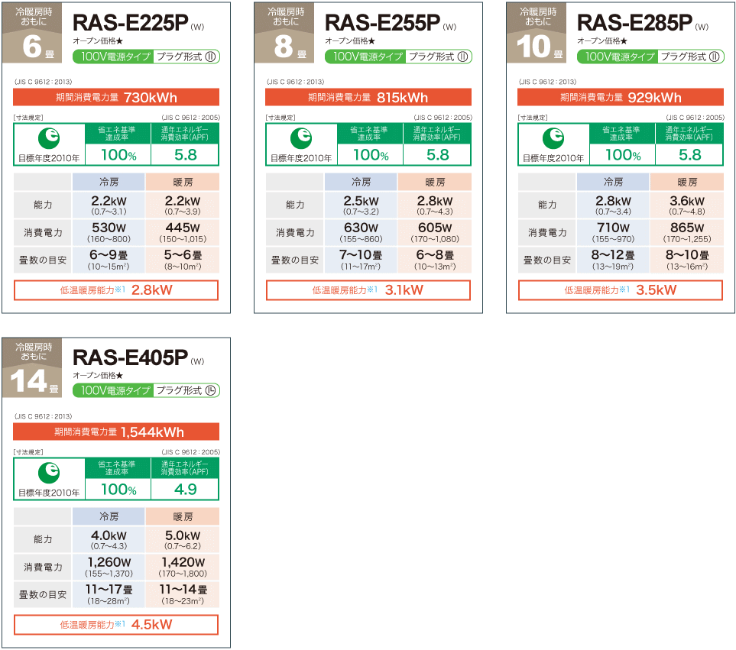This screenshot has height=650, width=736.
Task: Click the green e-mark icon for RAS-E285P
Action: tap(553, 138)
